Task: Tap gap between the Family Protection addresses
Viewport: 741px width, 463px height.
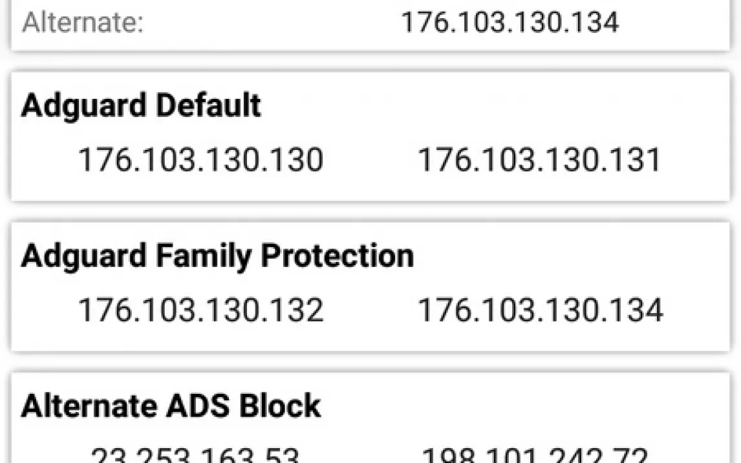Action: tap(370, 310)
